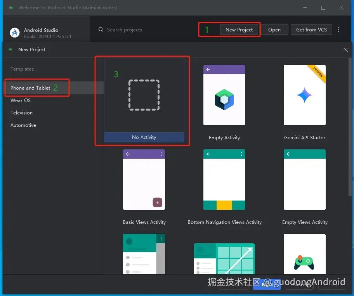Image resolution: width=354 pixels, height=296 pixels.
Task: Click the template list scrollbar
Action: coord(350,128)
